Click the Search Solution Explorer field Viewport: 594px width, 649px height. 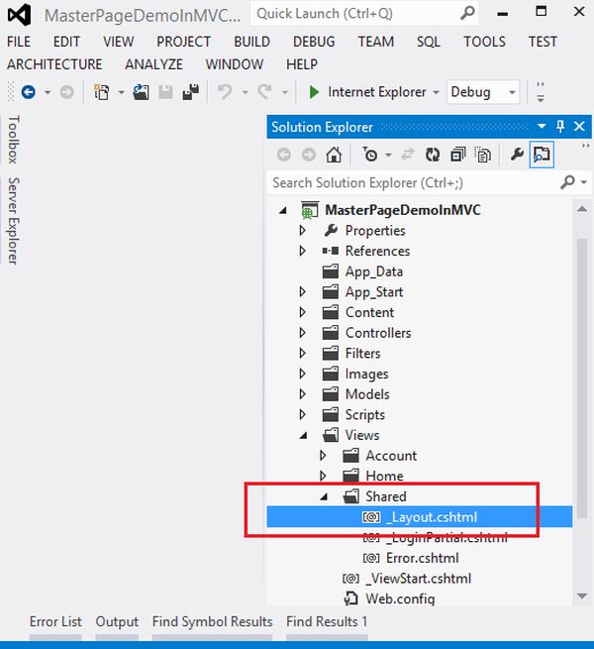[x=429, y=182]
